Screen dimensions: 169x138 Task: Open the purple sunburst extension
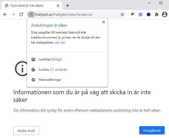point(140,14)
